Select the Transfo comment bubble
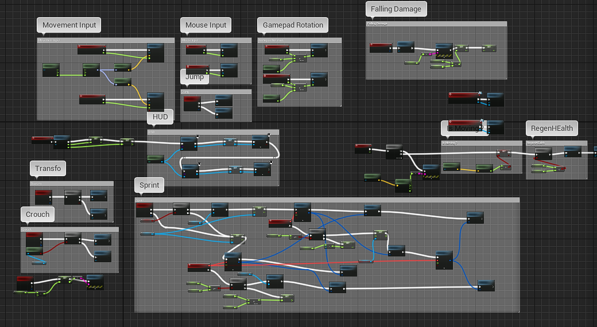Viewport: 597px width, 327px height. [x=48, y=169]
